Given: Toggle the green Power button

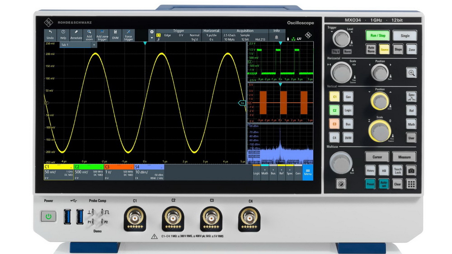Looking at the screenshot, I should [x=48, y=217].
